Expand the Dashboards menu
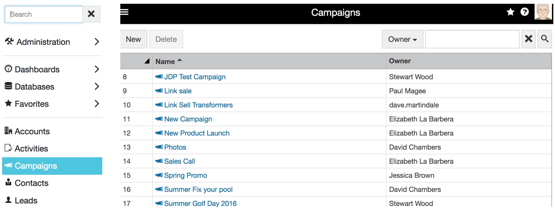The height and width of the screenshot is (210, 555). [x=96, y=69]
